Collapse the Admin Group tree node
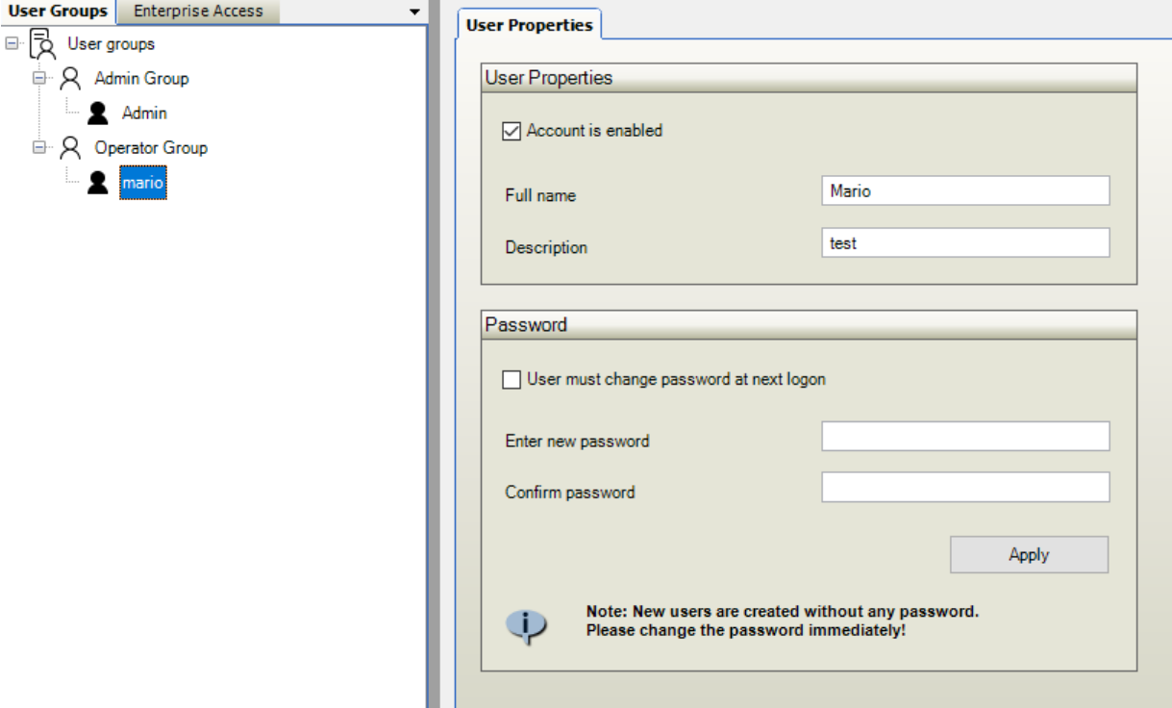Screen dimensions: 1172x708 pyautogui.click(x=39, y=79)
